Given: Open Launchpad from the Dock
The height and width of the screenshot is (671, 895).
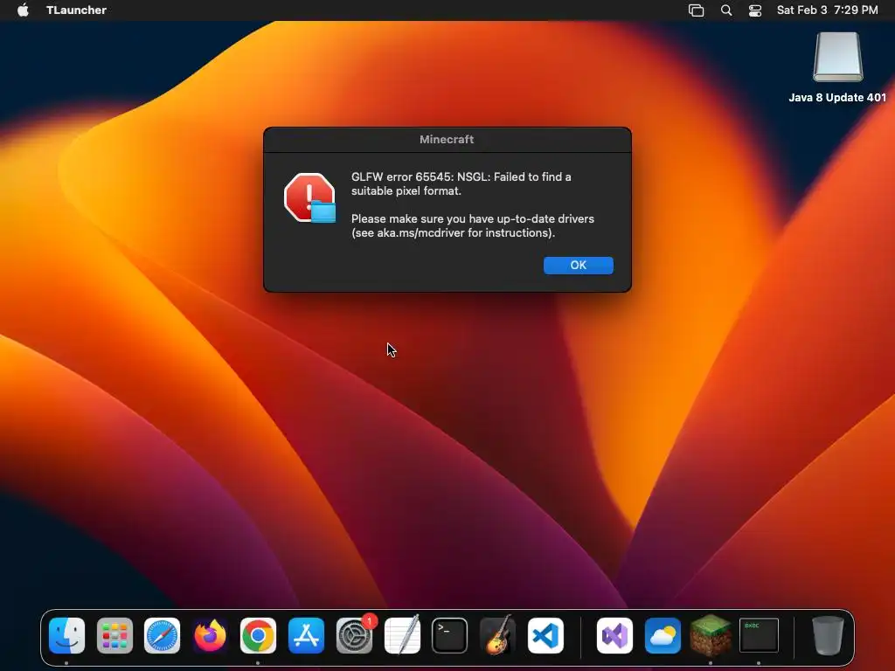Looking at the screenshot, I should (114, 636).
